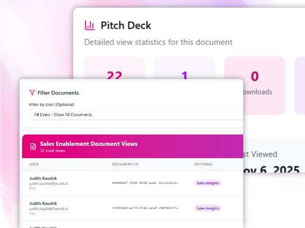Viewport: 305px width, 228px height.
Task: Click the Filter by User (Optional) label
Action: pyautogui.click(x=52, y=105)
